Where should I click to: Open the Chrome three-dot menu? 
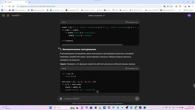(193, 6)
